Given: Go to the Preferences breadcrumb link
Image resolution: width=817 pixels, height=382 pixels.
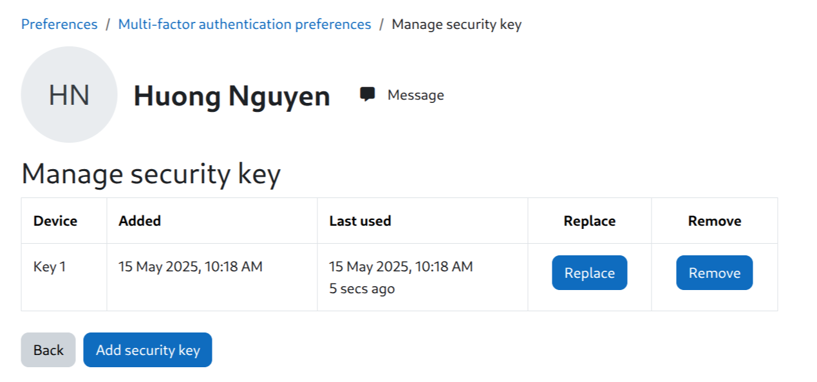Looking at the screenshot, I should [x=59, y=24].
